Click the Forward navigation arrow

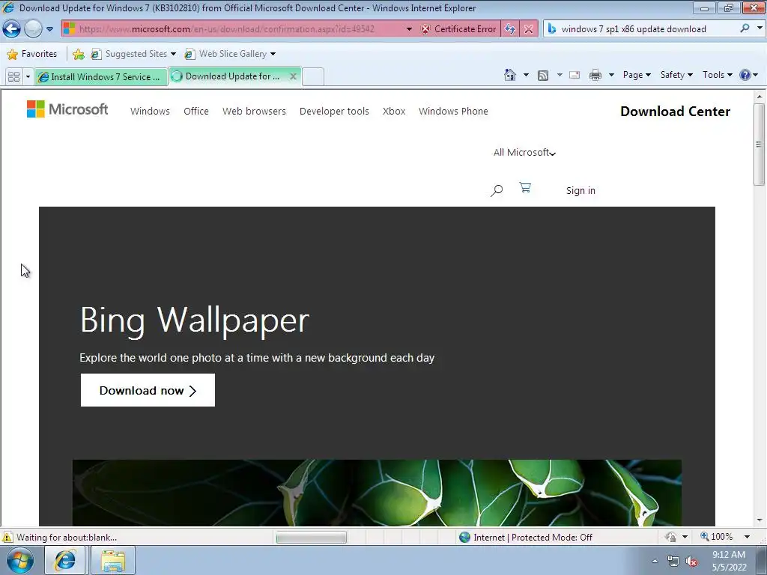33,29
